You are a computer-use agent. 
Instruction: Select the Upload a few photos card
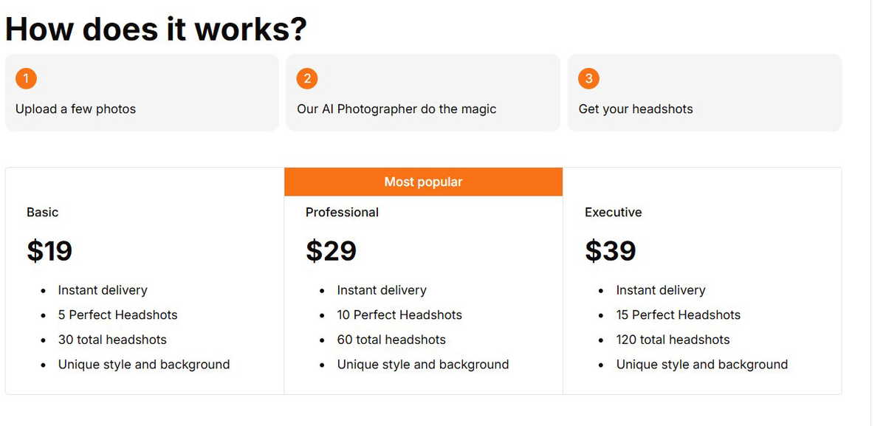pyautogui.click(x=142, y=92)
